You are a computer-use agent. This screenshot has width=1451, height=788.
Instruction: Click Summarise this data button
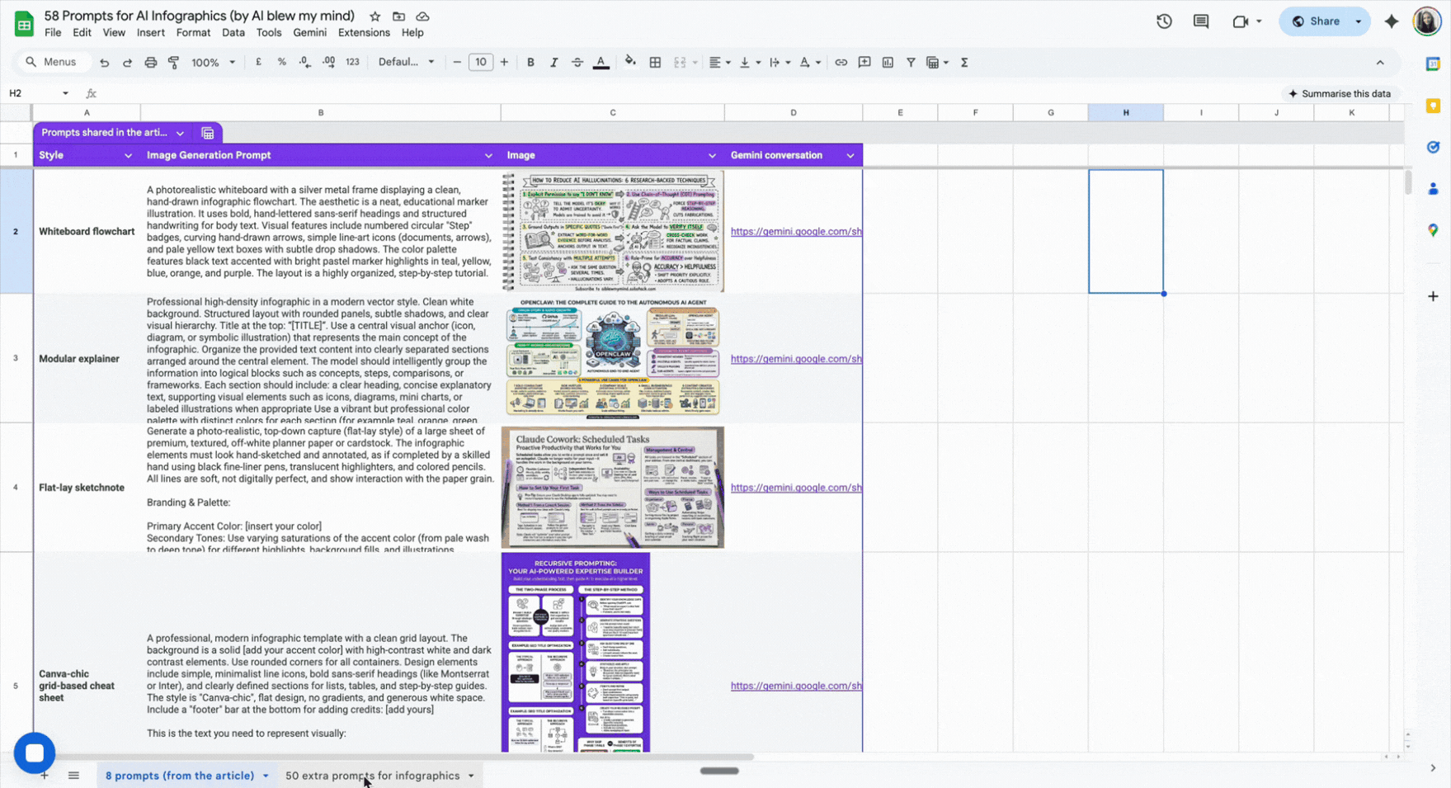pyautogui.click(x=1340, y=93)
